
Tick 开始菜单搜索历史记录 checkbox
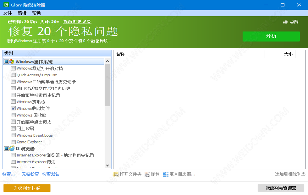pyautogui.click(x=13, y=95)
